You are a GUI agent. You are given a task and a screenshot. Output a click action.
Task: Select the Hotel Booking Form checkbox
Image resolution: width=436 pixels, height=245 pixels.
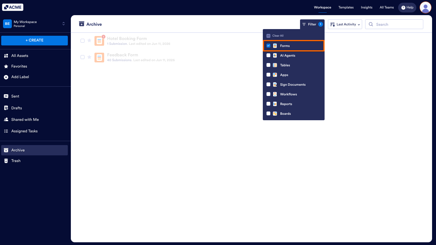click(x=82, y=41)
